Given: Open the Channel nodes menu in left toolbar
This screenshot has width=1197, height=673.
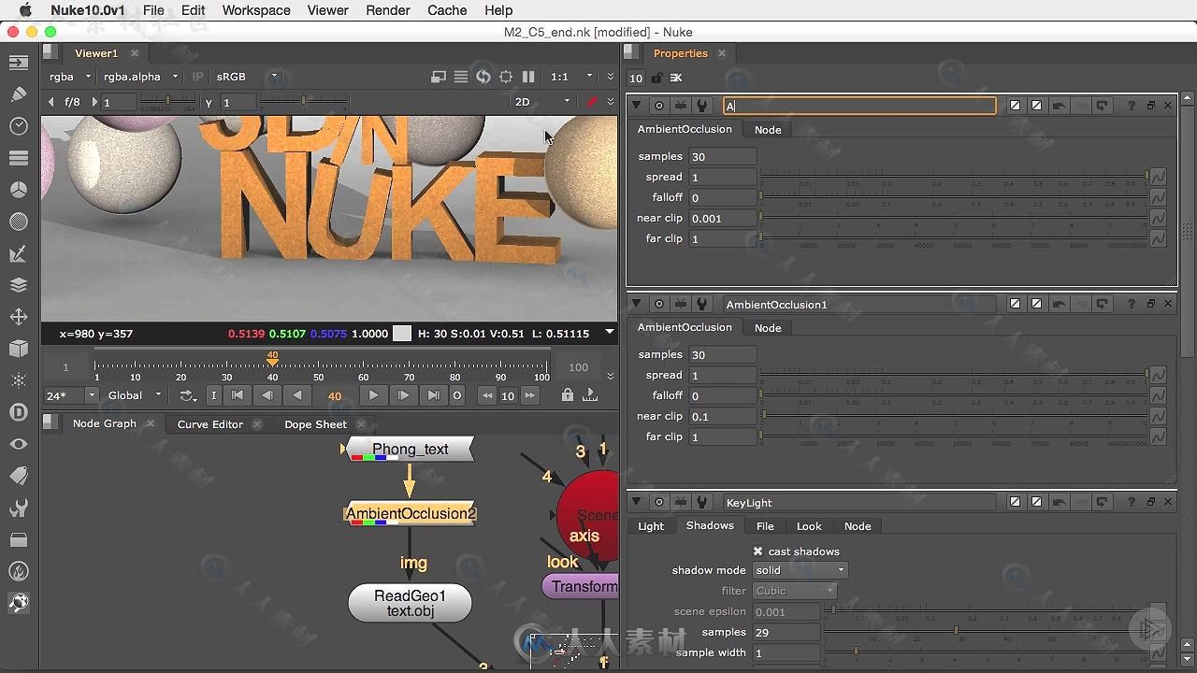Looking at the screenshot, I should tap(18, 158).
